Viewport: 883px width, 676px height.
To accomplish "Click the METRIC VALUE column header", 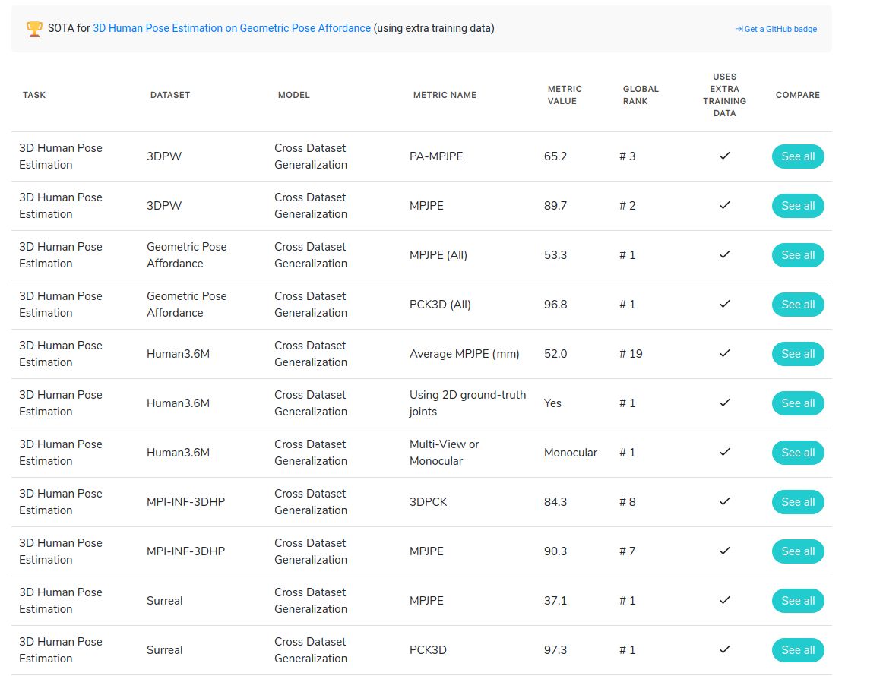I will pyautogui.click(x=565, y=95).
